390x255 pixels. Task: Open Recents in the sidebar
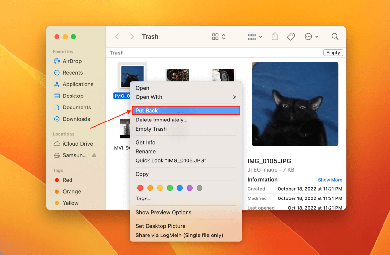click(68, 73)
